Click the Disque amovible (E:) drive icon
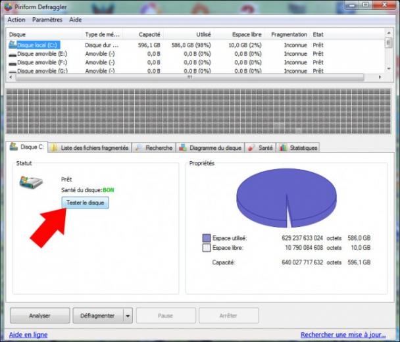 point(12,54)
